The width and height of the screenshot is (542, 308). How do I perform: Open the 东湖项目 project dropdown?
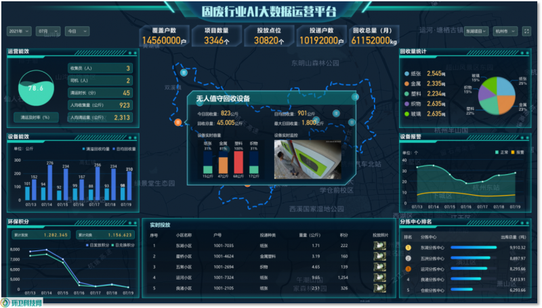point(476,31)
